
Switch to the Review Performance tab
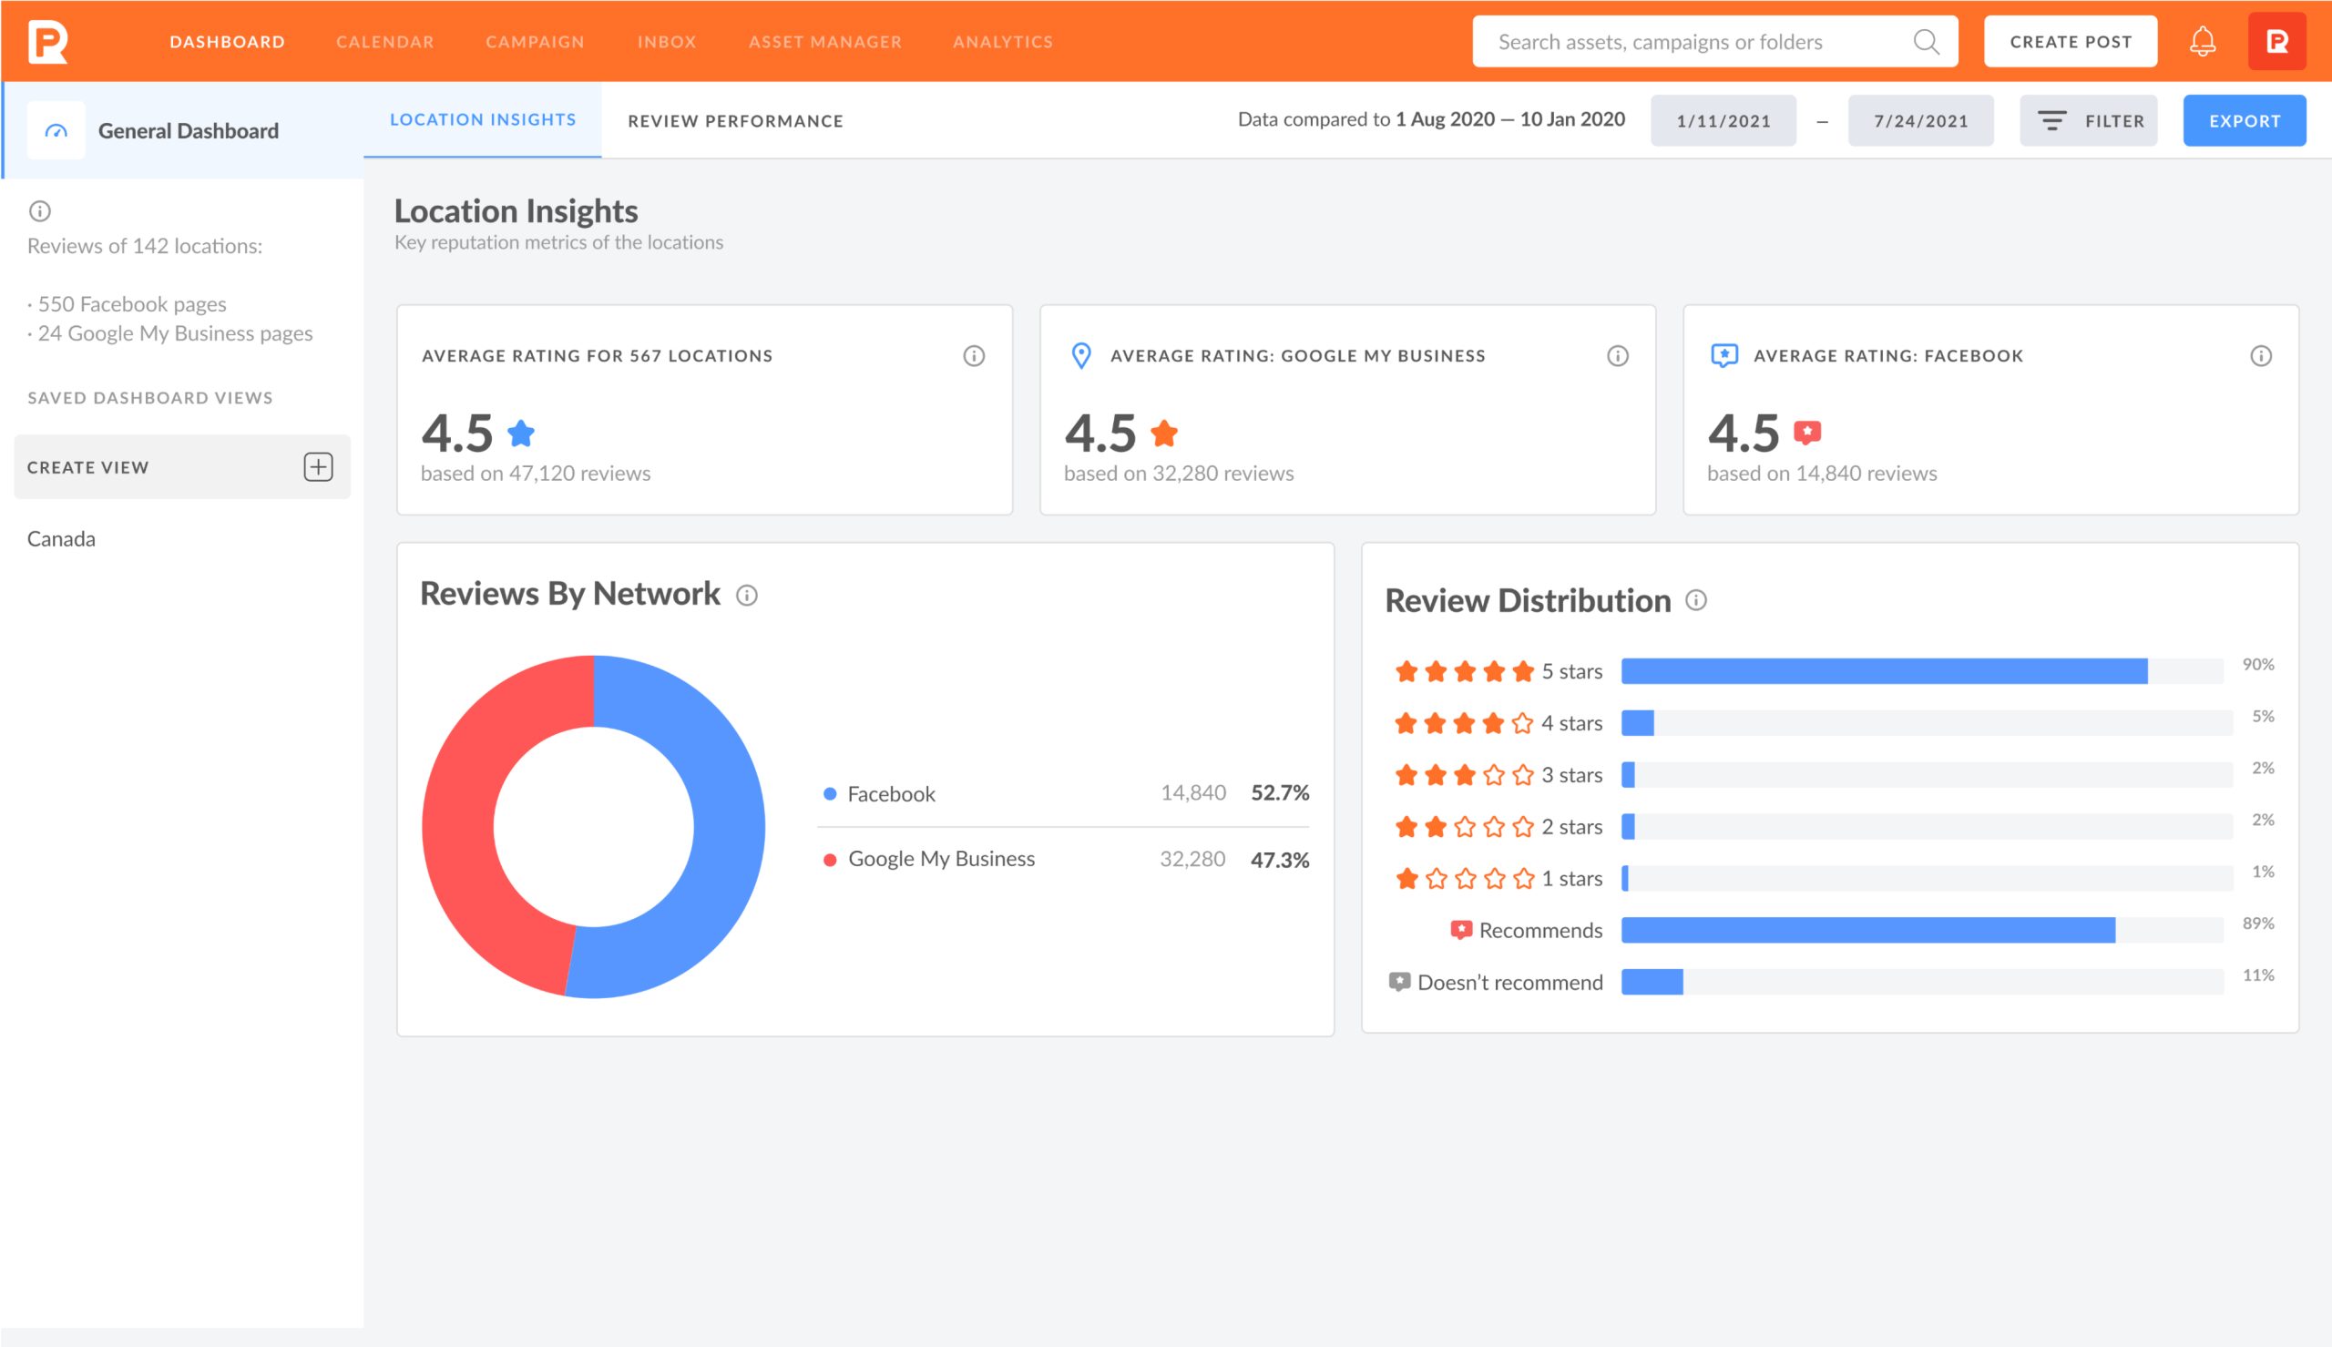pyautogui.click(x=733, y=120)
